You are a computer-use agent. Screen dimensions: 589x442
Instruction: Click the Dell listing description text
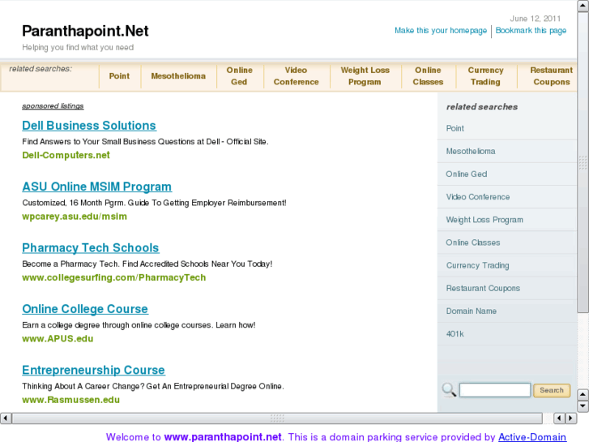145,142
